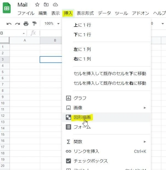Open the アドオン menu
The width and height of the screenshot is (166, 170).
pos(141,13)
